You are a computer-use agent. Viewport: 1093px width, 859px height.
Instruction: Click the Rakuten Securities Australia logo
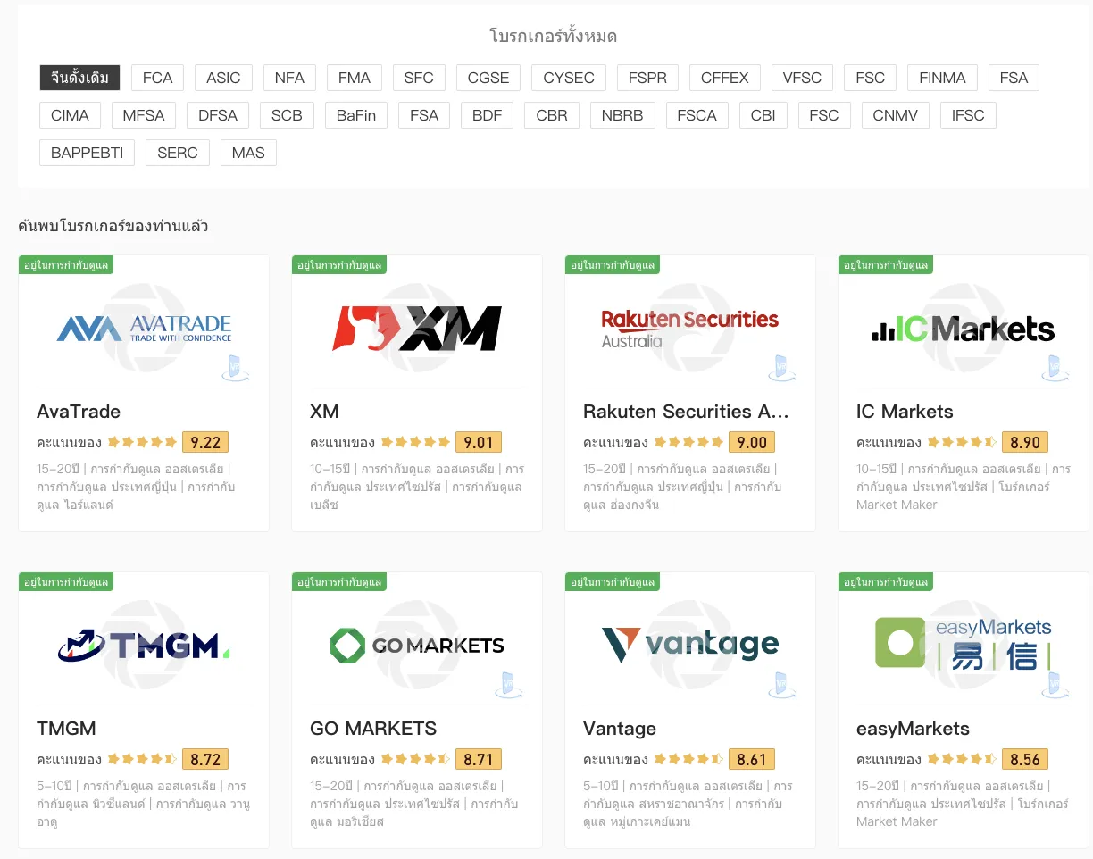(x=690, y=328)
